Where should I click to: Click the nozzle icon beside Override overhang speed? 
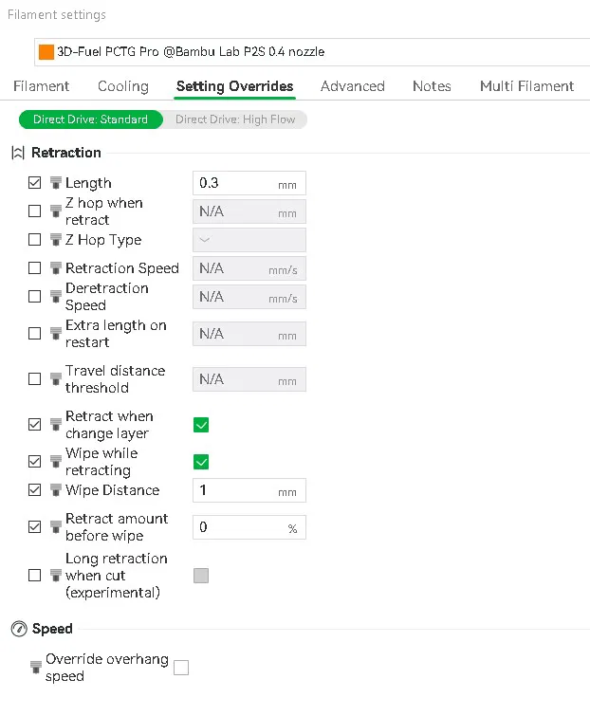36,668
